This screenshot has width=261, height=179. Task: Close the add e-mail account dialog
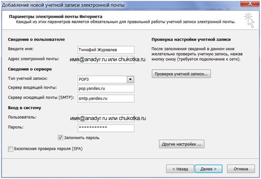pos(250,4)
